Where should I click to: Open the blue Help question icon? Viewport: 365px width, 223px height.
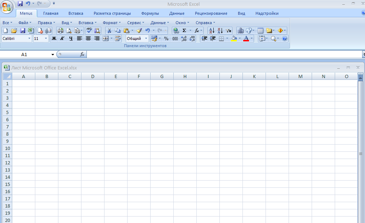284,38
